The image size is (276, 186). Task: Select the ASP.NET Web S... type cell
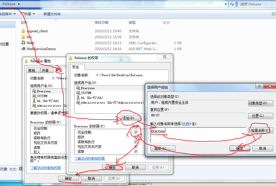coord(143,49)
